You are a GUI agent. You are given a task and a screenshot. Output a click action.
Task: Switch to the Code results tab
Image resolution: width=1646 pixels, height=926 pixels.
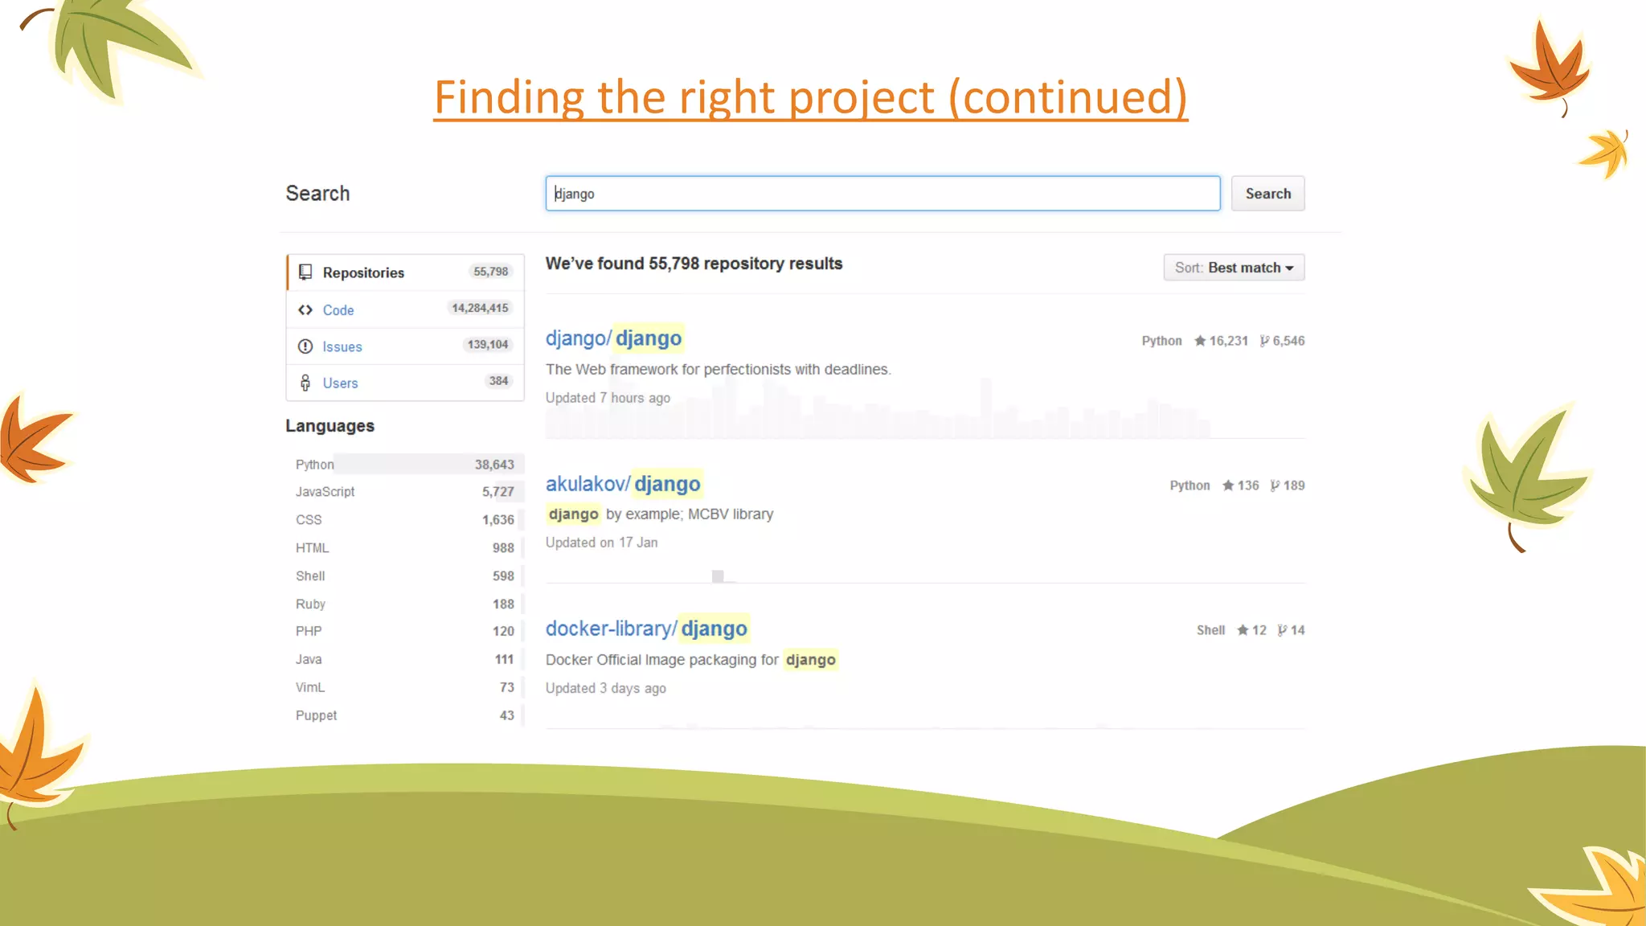[338, 310]
